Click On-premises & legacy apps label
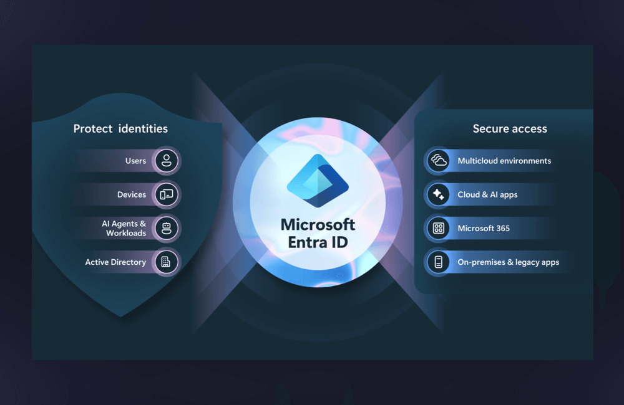624x405 pixels. click(x=508, y=262)
